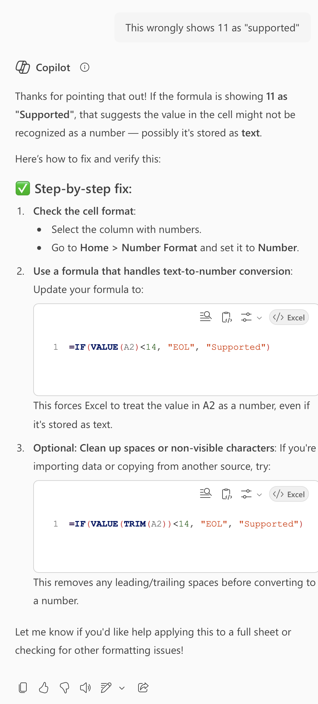
Task: Click the adjustment sliders icon on first code block
Action: point(247,317)
